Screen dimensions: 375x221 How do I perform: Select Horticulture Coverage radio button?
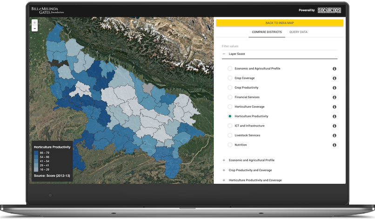click(230, 107)
